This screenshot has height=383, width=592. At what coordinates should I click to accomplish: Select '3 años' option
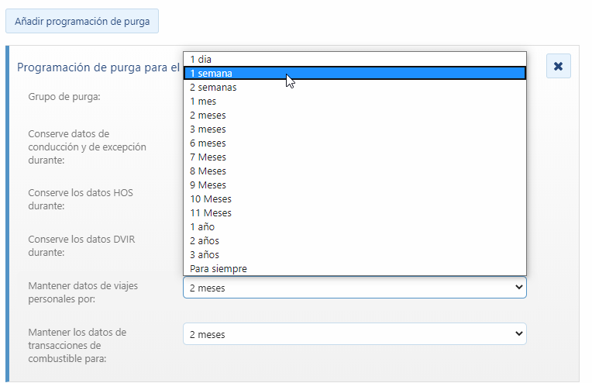(355, 255)
